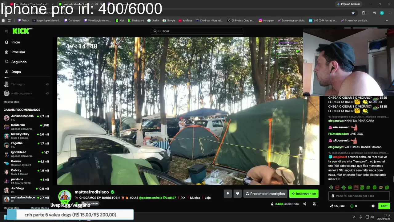The height and width of the screenshot is (222, 394).
Task: Share the stream via share icon
Action: 304,204
